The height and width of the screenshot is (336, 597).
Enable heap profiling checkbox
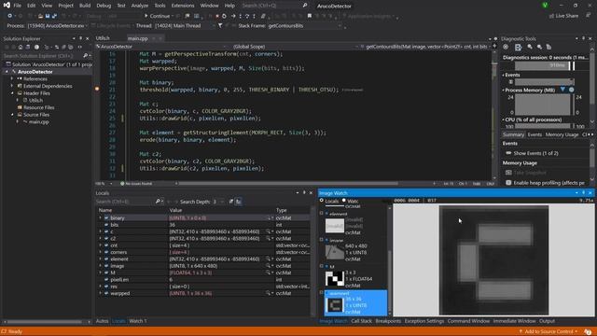pyautogui.click(x=508, y=183)
